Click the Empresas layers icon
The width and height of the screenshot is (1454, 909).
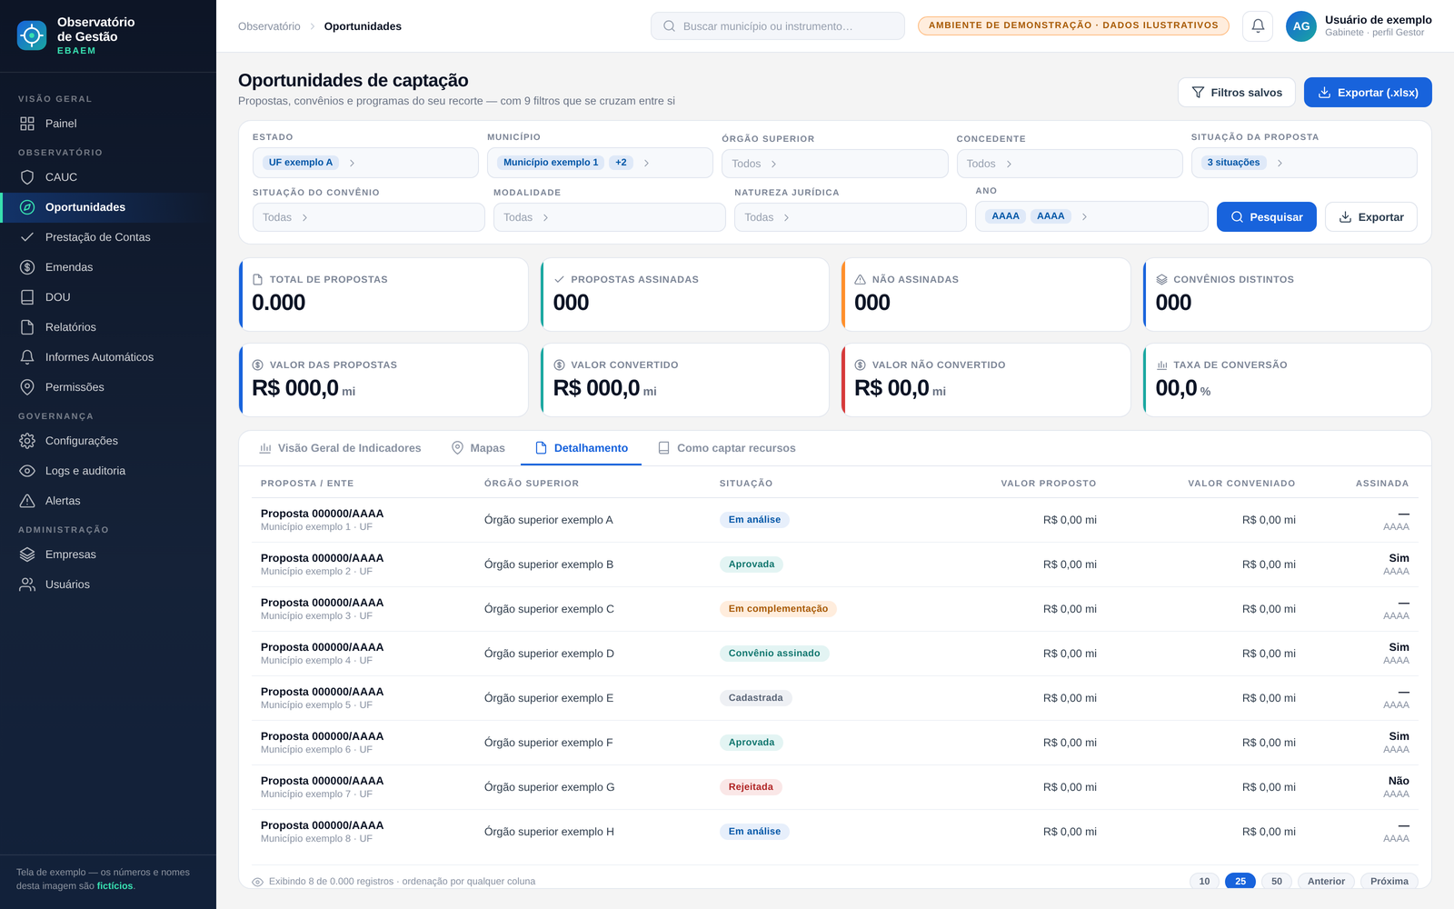pos(27,554)
